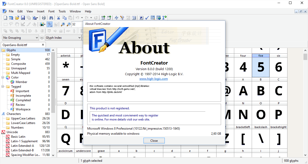Open the No Grouping dropdown
Screen dimensions: 308x164
[21, 38]
